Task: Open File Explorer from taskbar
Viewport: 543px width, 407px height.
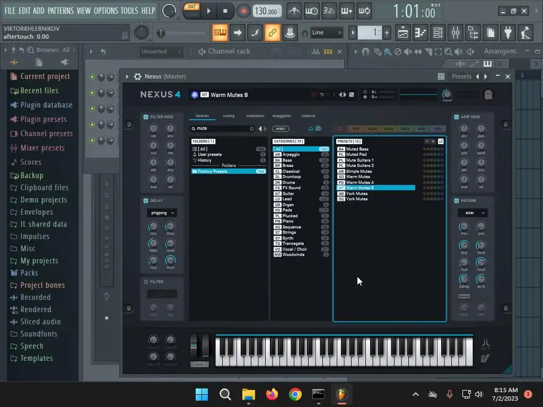Action: 248,394
